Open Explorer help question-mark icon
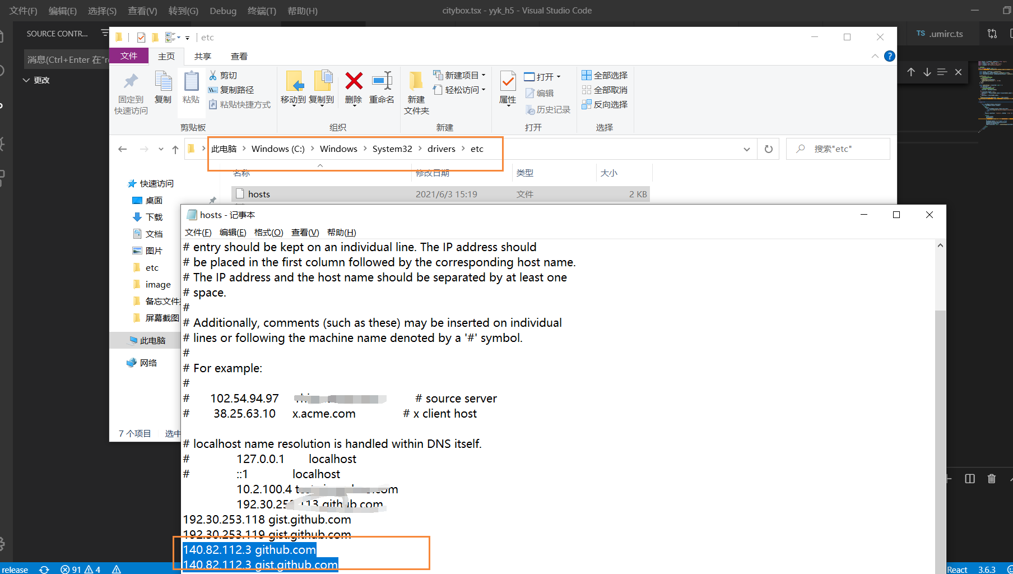 [x=889, y=56]
